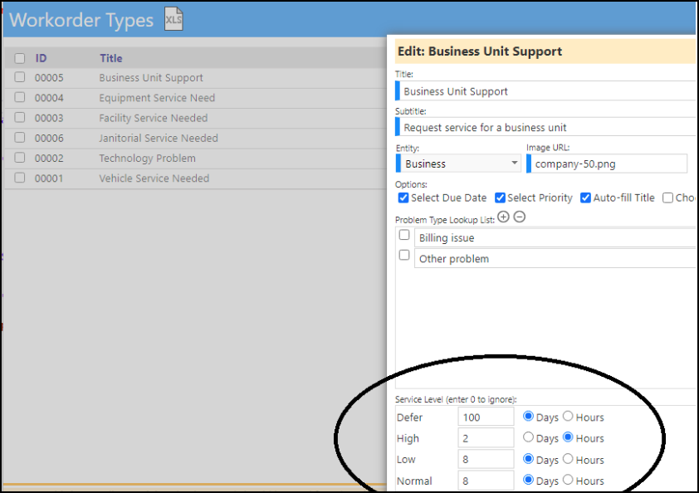Viewport: 699px width, 493px height.
Task: Check the row 00006 Janitorial Service Needed
Action: [20, 137]
